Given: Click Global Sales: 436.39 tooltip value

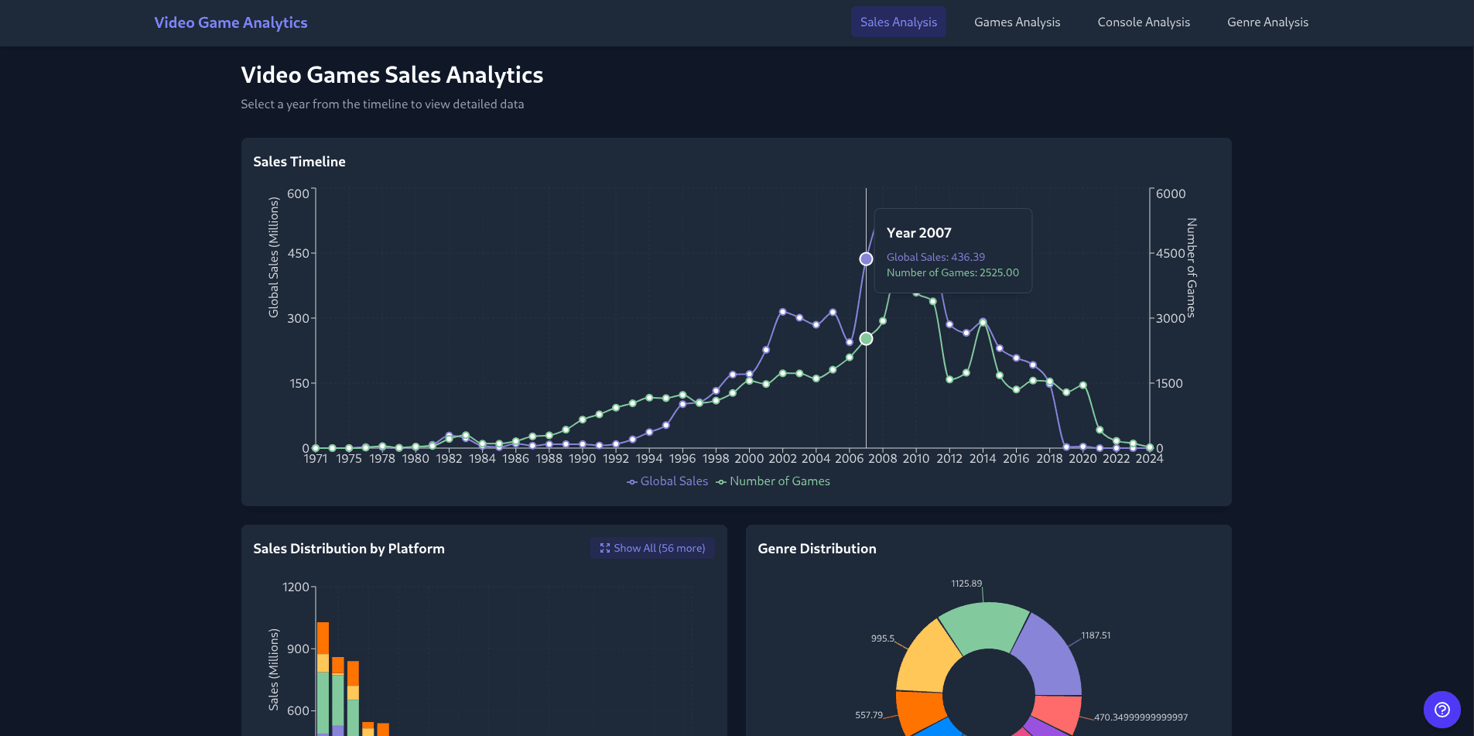Looking at the screenshot, I should pos(935,257).
